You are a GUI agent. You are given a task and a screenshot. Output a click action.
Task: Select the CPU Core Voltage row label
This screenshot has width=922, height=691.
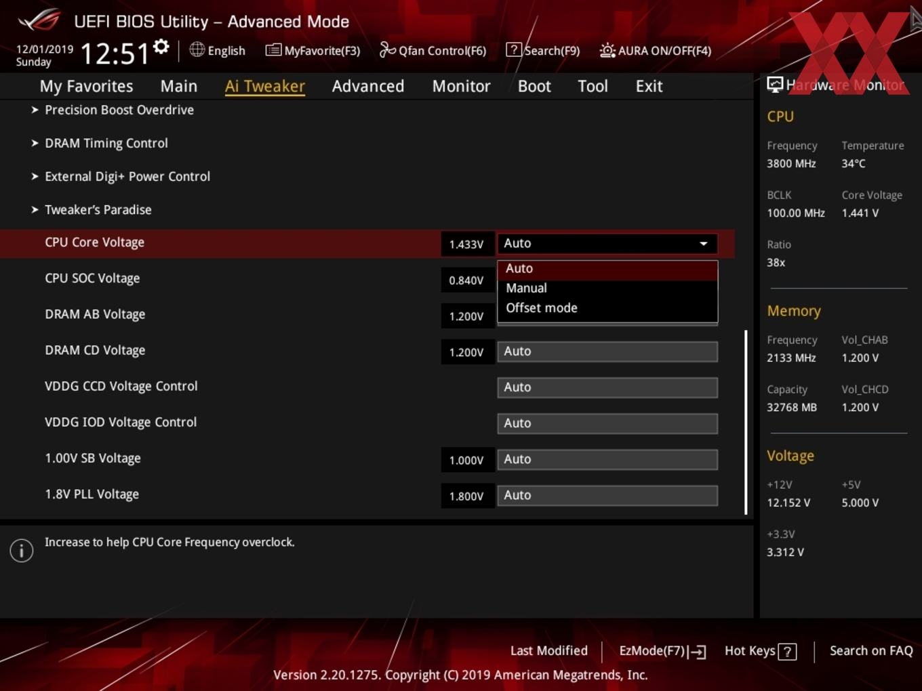coord(94,243)
